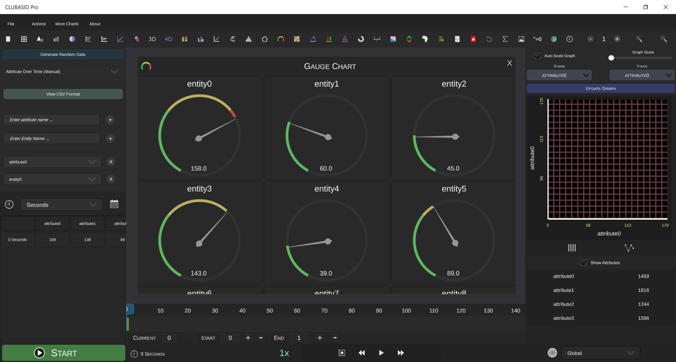676x362 pixels.
Task: Open the Actions menu
Action: (39, 24)
